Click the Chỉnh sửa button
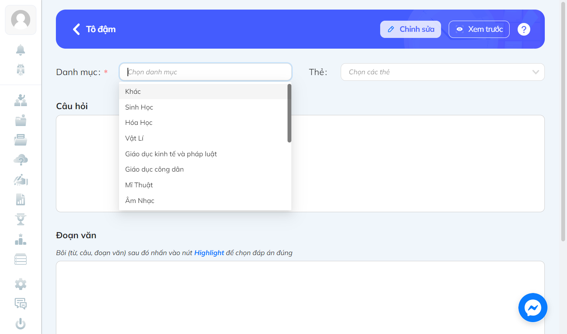The height and width of the screenshot is (334, 567). 410,29
